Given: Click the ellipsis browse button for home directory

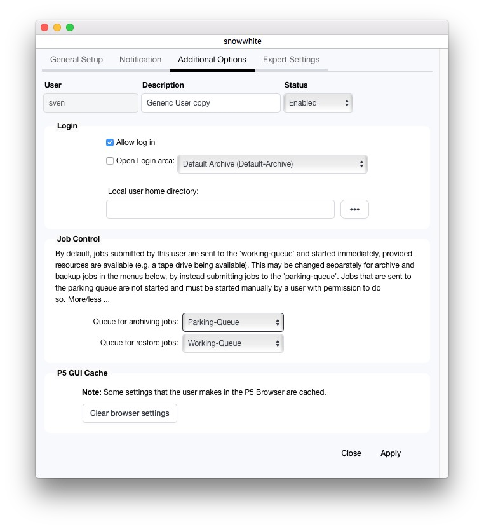Looking at the screenshot, I should tap(354, 209).
